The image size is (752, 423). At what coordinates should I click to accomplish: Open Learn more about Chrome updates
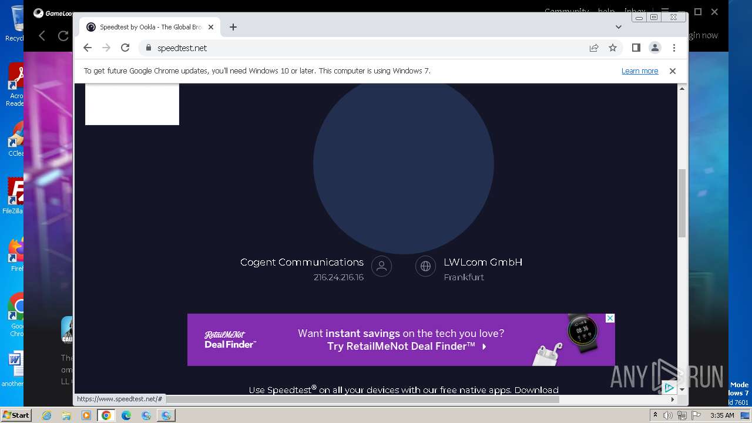(640, 70)
